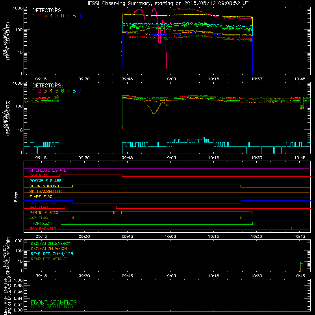Click the ATTENUATOR_STATE flag label
Screen dimensions: 315x315
click(48, 170)
